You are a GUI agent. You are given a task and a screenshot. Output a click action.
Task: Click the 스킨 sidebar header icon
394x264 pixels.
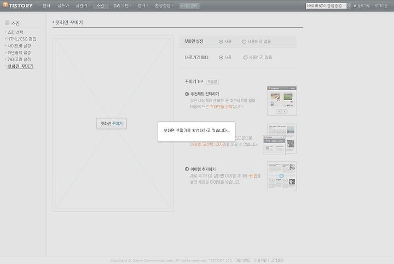point(7,23)
